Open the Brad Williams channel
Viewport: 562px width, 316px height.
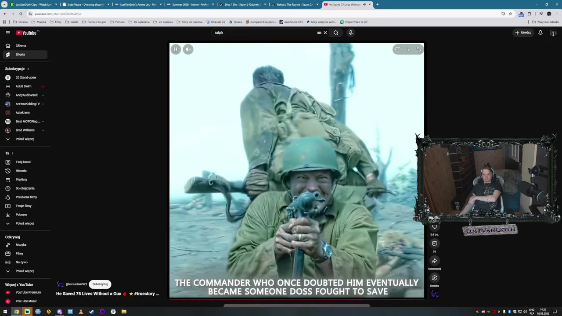[x=25, y=130]
